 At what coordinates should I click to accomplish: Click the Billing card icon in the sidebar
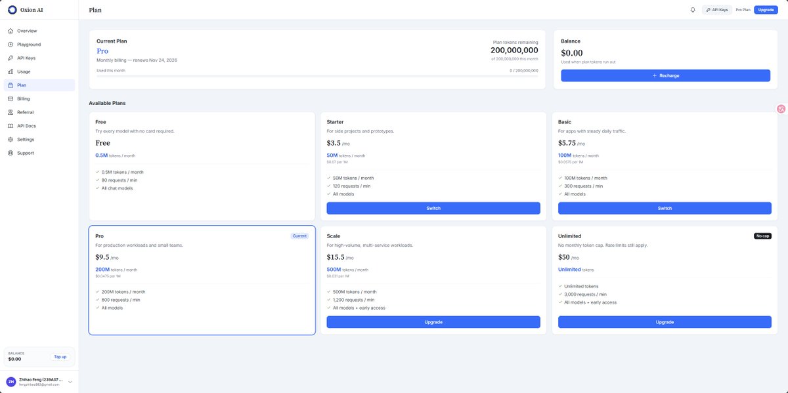tap(11, 98)
